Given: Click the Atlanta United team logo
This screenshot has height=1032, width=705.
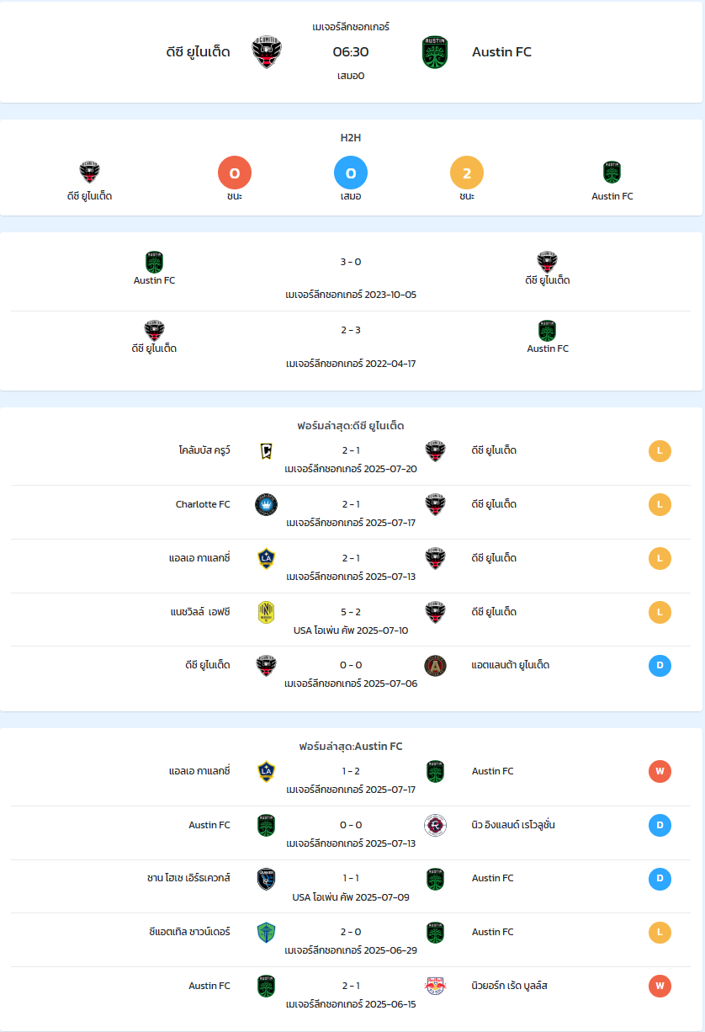Looking at the screenshot, I should coord(435,666).
